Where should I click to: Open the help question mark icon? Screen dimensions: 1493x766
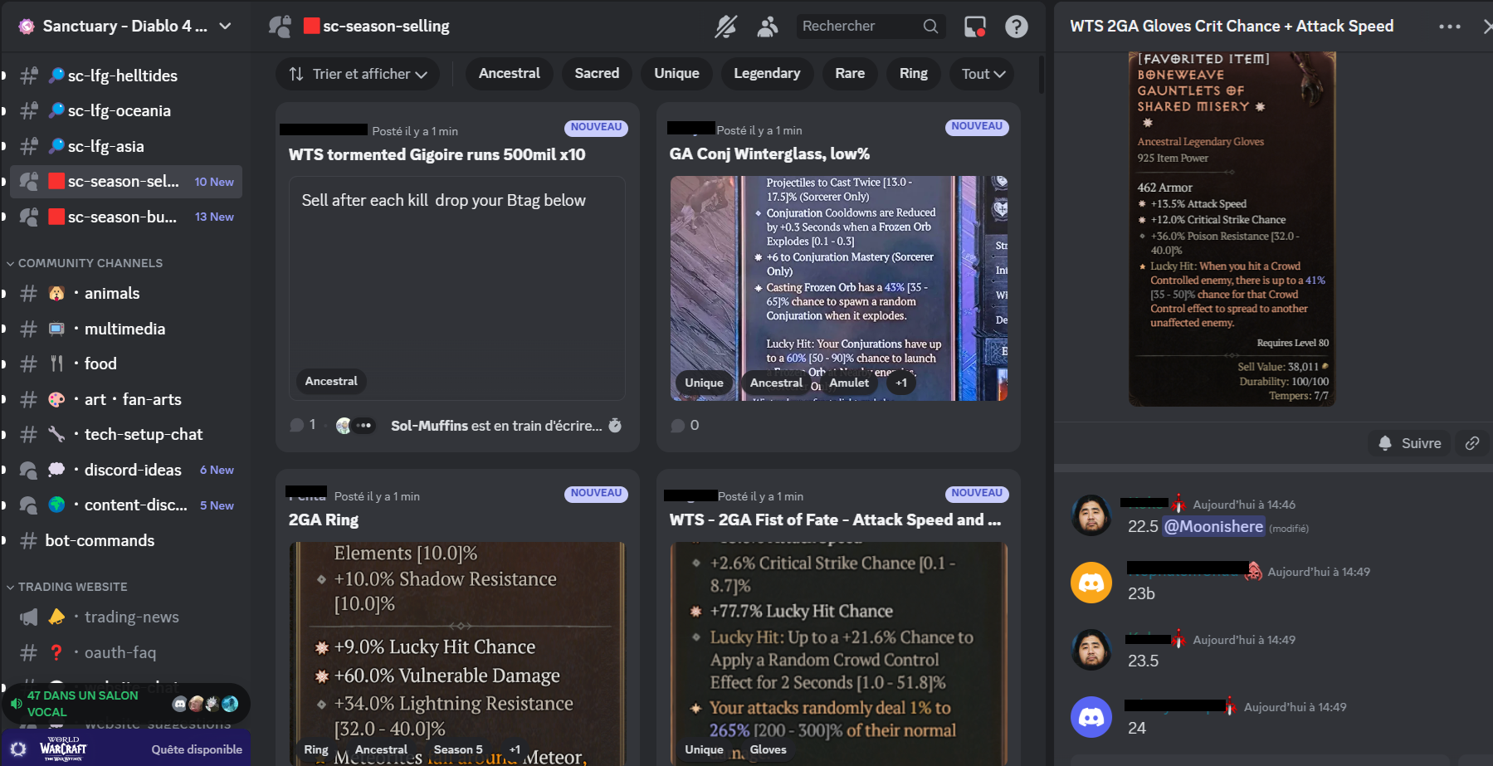tap(1016, 27)
